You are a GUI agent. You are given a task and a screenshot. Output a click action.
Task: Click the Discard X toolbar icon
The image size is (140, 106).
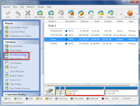pos(28,14)
